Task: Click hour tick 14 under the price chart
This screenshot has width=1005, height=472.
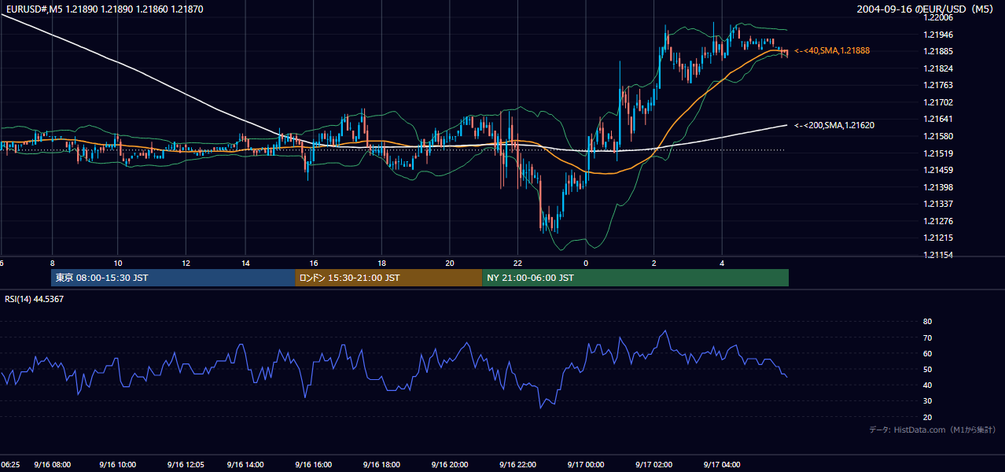Action: coord(246,263)
